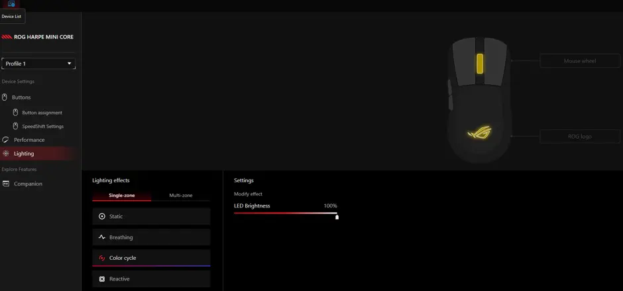Click the Breathing waveform icon
Screen dimensions: 623x291
(101, 237)
